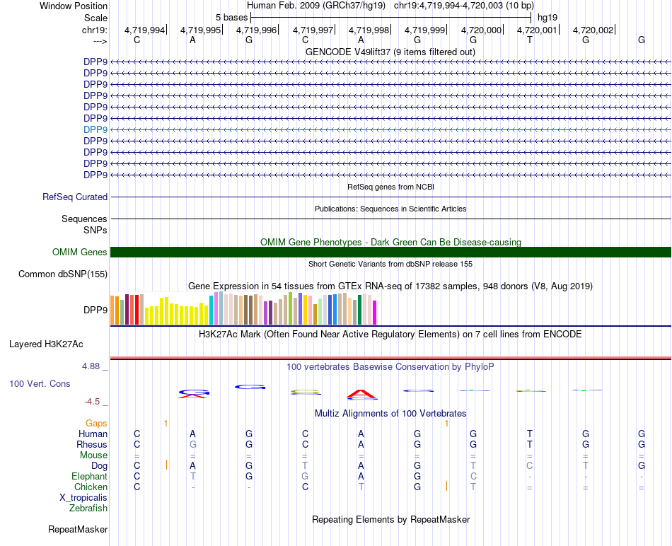672x546 pixels.
Task: Select the Layered H3K27Ac track label
Action: click(46, 344)
